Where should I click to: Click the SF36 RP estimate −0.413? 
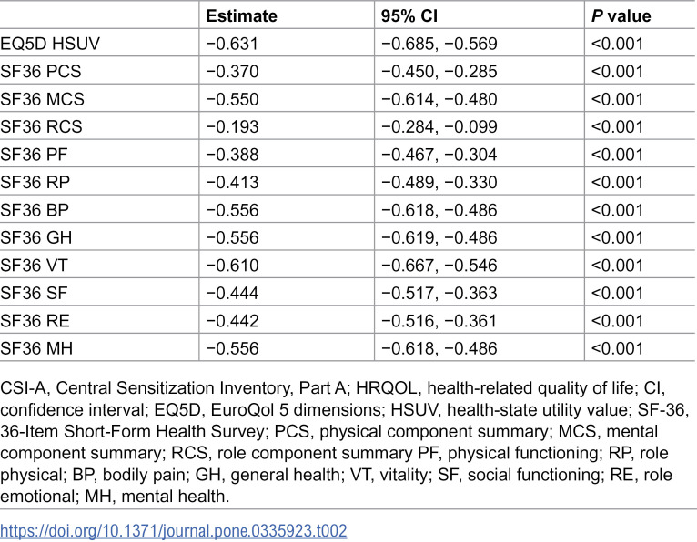tap(232, 182)
